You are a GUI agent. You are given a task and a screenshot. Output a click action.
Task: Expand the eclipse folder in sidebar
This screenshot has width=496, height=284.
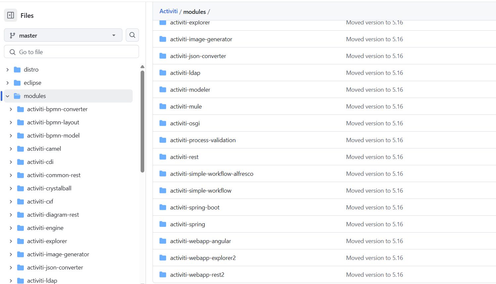pyautogui.click(x=7, y=82)
